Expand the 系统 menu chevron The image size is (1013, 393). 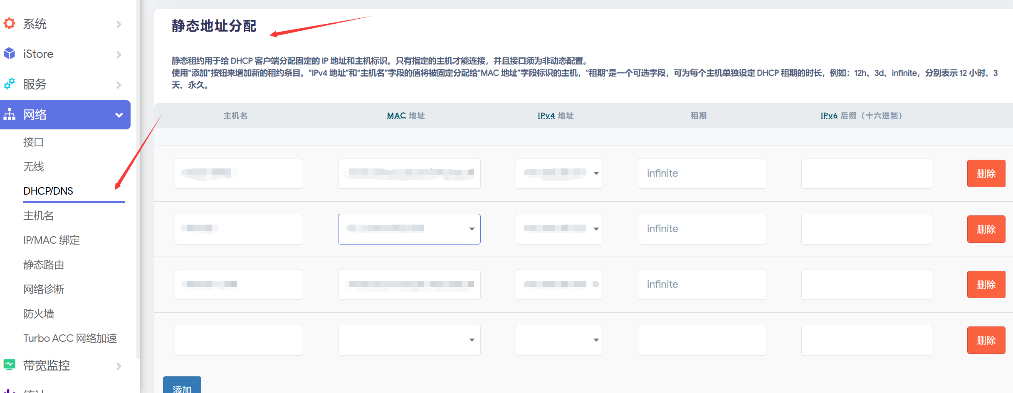(x=119, y=24)
